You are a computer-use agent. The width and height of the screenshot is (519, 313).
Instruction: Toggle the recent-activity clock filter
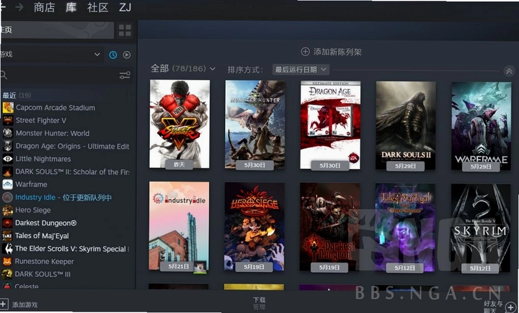[x=113, y=55]
